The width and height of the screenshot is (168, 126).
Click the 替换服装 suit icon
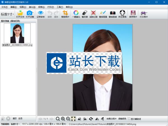click(113, 13)
